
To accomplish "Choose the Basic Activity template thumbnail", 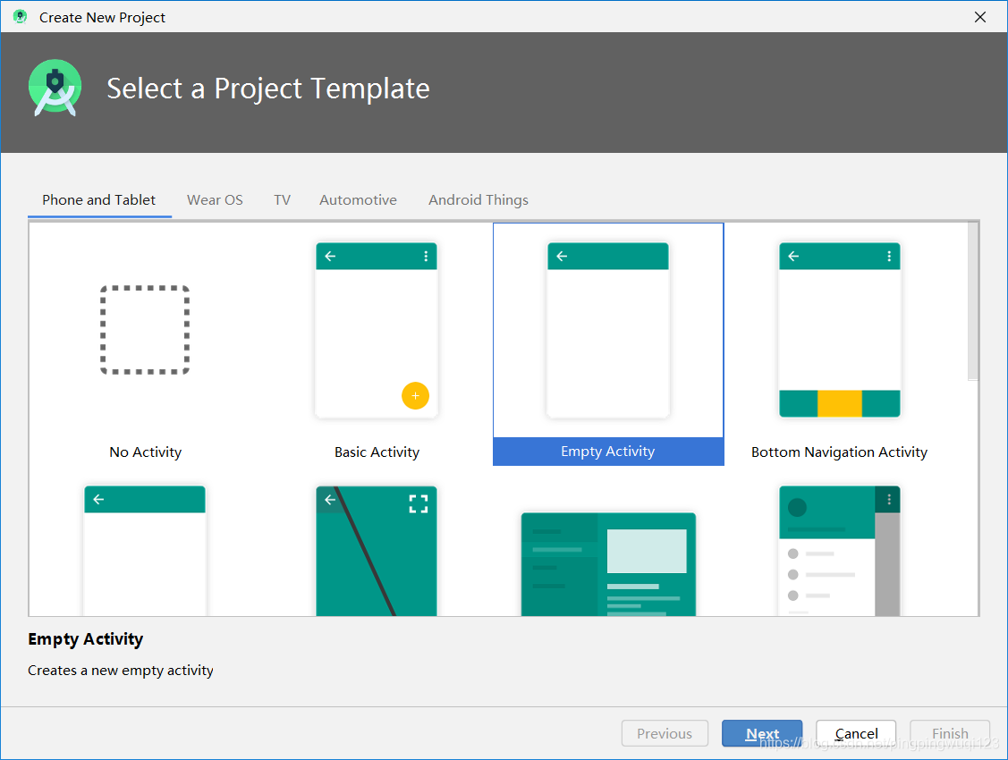I will click(x=377, y=330).
